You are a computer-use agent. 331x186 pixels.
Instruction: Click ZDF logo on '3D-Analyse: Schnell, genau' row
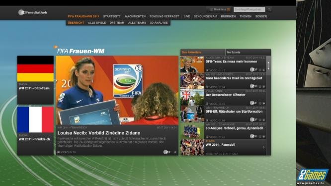(253, 136)
